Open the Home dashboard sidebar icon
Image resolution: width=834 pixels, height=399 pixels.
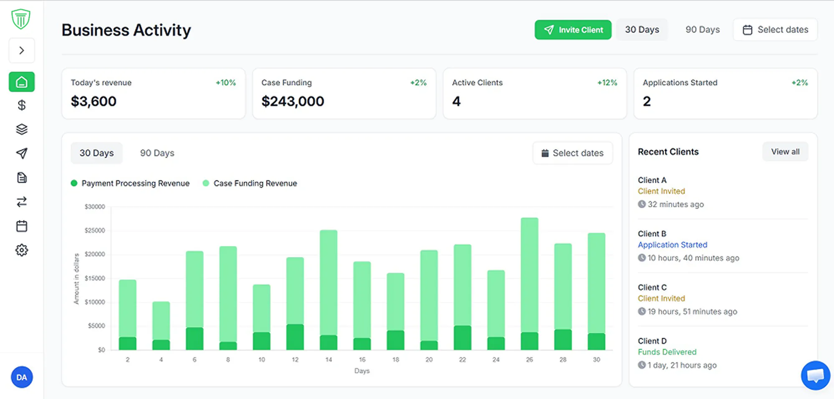[x=22, y=82]
